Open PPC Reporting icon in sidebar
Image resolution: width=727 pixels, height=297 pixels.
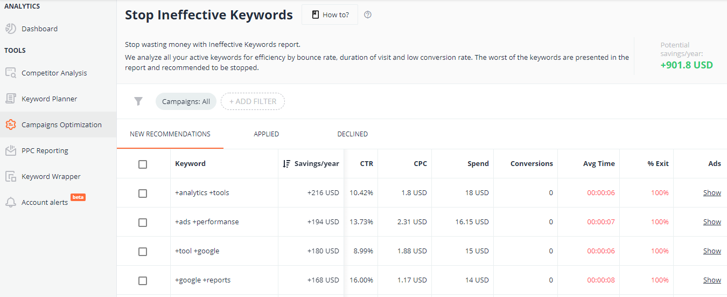click(11, 150)
